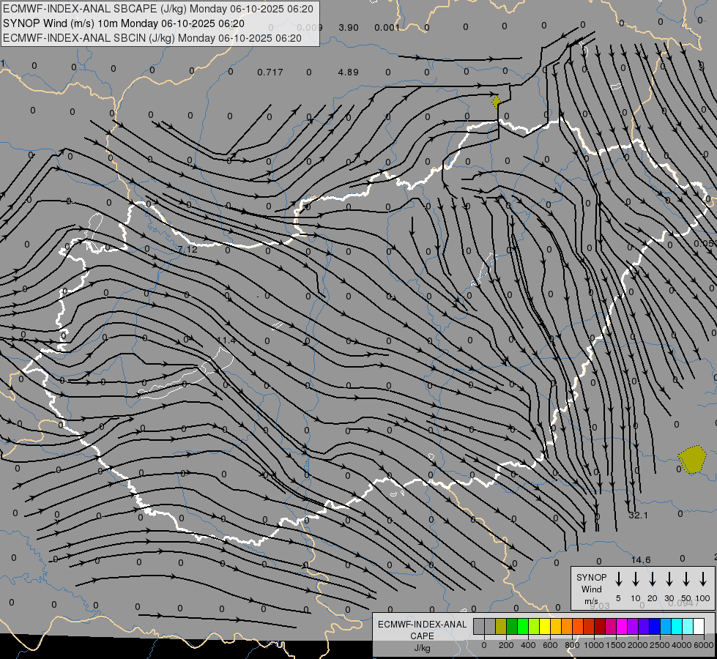Click the 4.89 map value

point(349,72)
